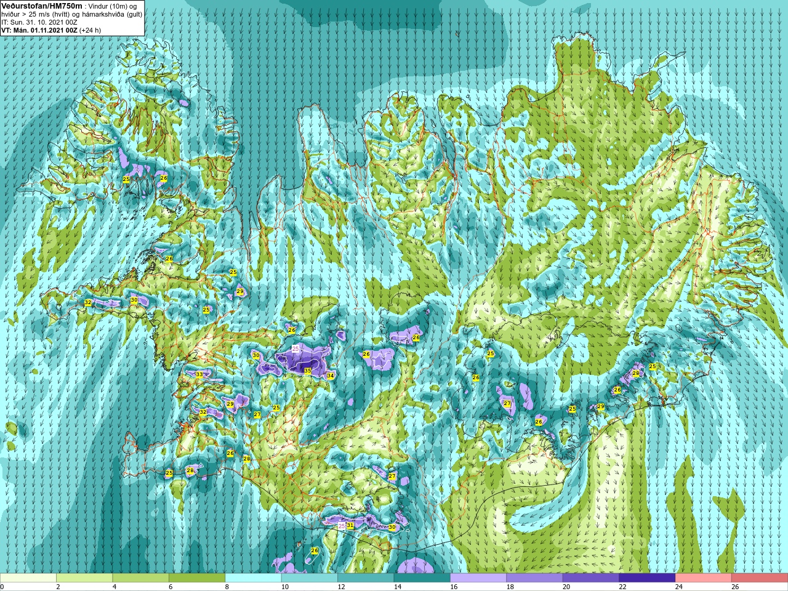Click the yellow gust label "34"
788x591 pixels.
331,376
